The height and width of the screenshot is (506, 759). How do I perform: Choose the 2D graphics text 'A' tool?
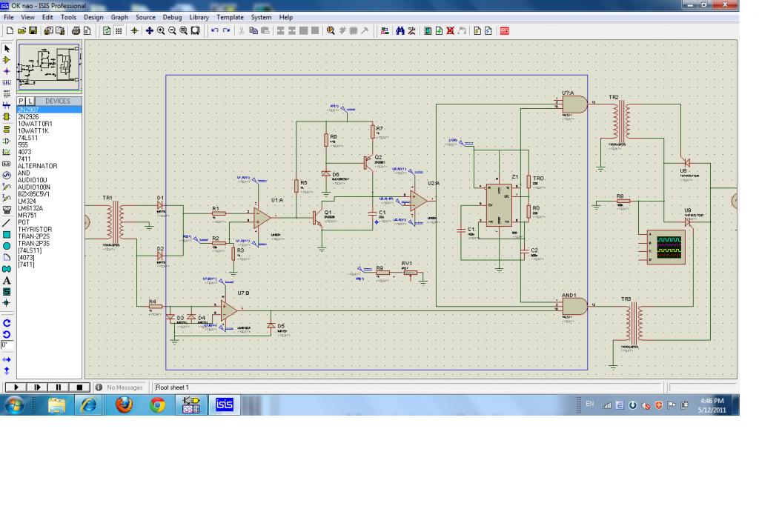(7, 280)
